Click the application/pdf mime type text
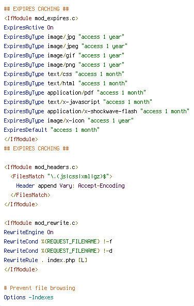The image size is (194, 306). coord(70,93)
